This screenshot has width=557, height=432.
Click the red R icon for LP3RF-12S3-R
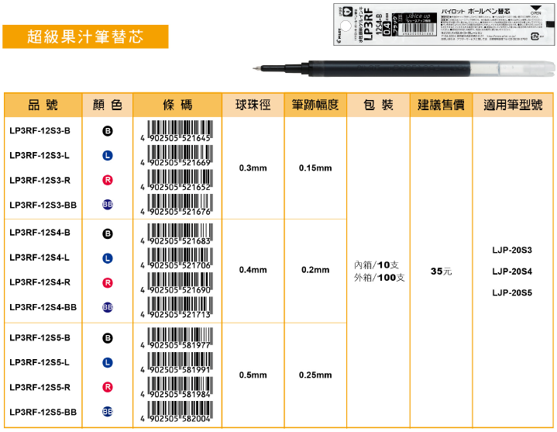pos(107,180)
